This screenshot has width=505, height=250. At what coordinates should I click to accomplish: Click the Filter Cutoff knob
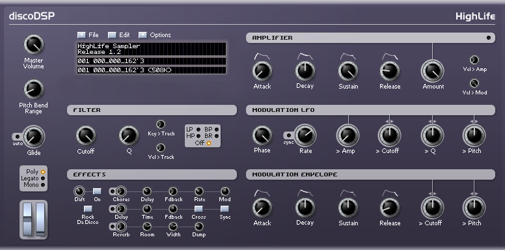pos(86,135)
